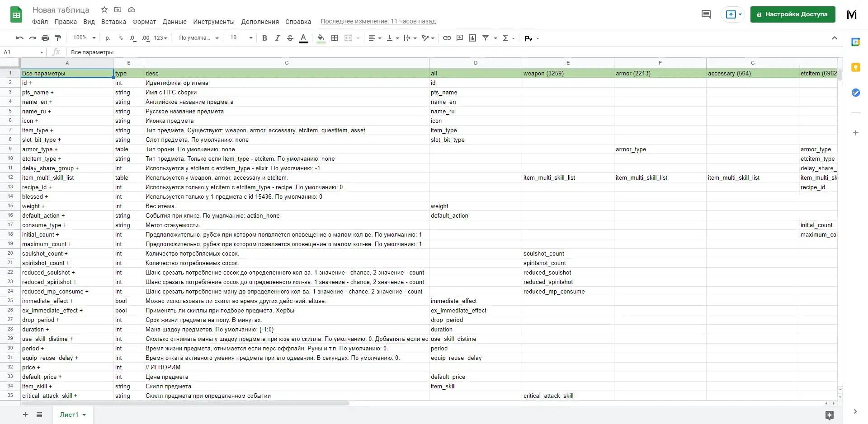Insert a link with chain icon
The height and width of the screenshot is (424, 868).
pyautogui.click(x=447, y=38)
